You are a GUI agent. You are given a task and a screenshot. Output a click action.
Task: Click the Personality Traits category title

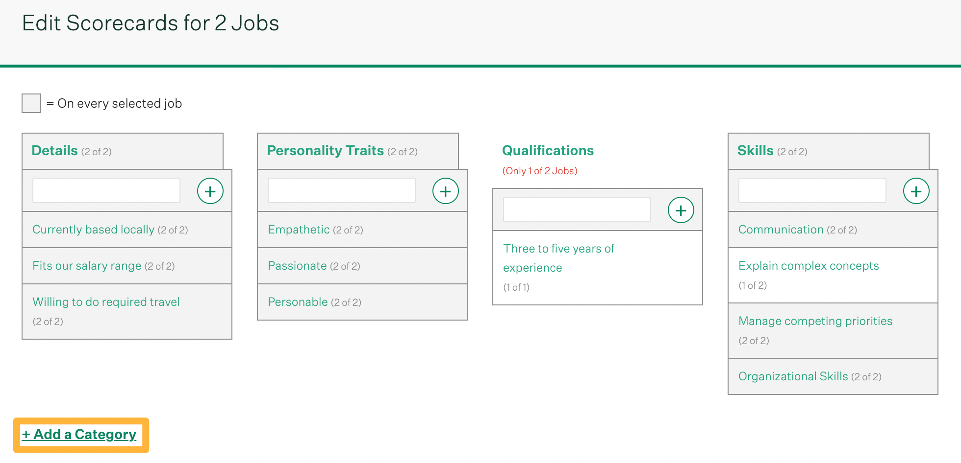[x=325, y=150]
